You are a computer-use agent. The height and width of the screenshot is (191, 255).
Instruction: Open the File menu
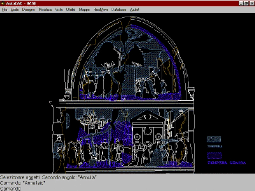pyautogui.click(x=4, y=10)
